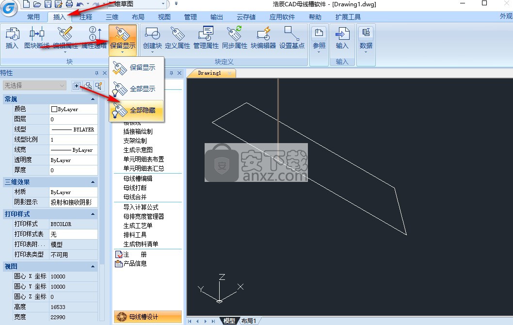This screenshot has width=513, height=325.
Task: Open the 云存储 ribbon tab
Action: [x=246, y=17]
